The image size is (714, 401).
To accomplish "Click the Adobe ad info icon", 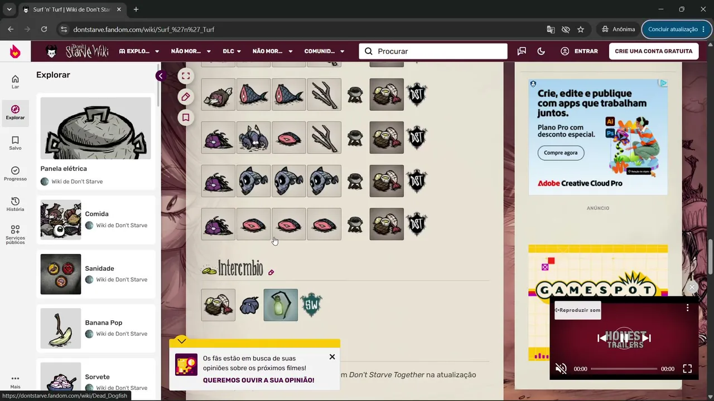I will (663, 84).
